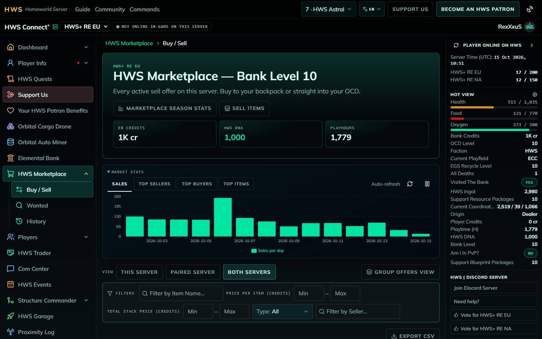The height and width of the screenshot is (339, 542).
Task: Select the Paired Server view
Action: [193, 272]
